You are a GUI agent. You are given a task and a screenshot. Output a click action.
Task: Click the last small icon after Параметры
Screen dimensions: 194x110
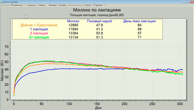click(x=105, y=5)
